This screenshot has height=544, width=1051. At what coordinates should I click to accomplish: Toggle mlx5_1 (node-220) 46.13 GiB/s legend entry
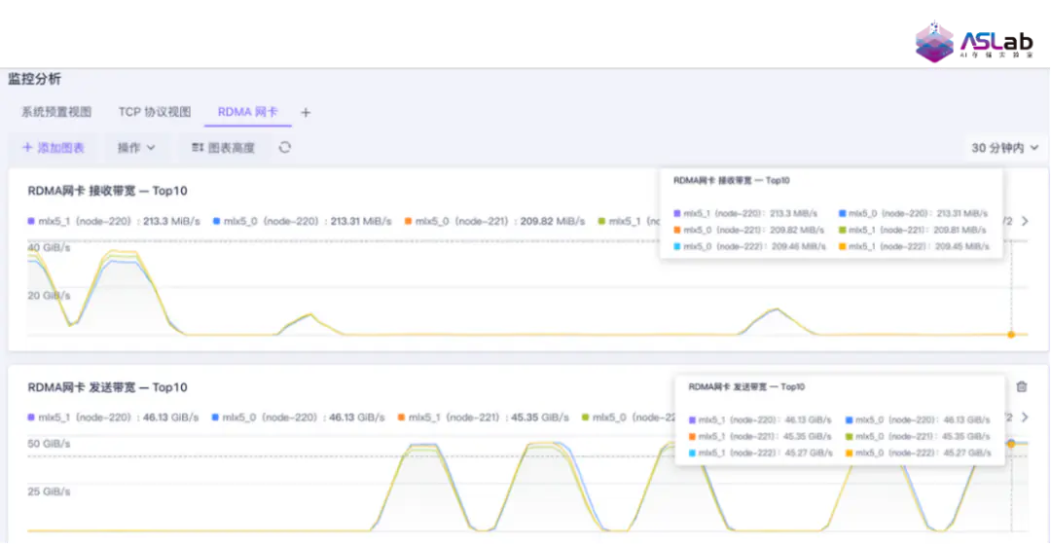click(x=113, y=417)
